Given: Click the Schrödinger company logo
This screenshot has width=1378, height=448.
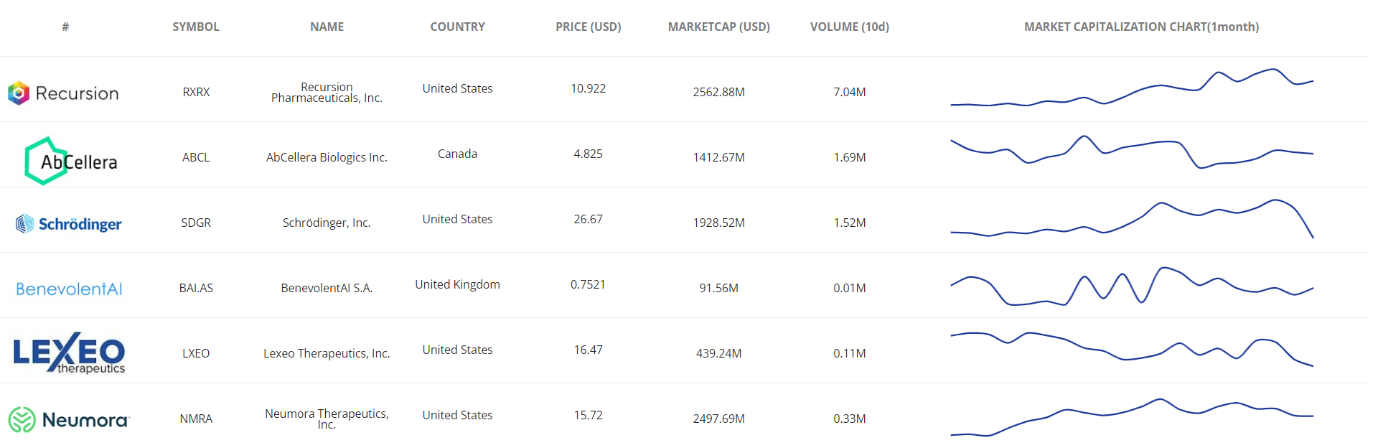Looking at the screenshot, I should (69, 224).
